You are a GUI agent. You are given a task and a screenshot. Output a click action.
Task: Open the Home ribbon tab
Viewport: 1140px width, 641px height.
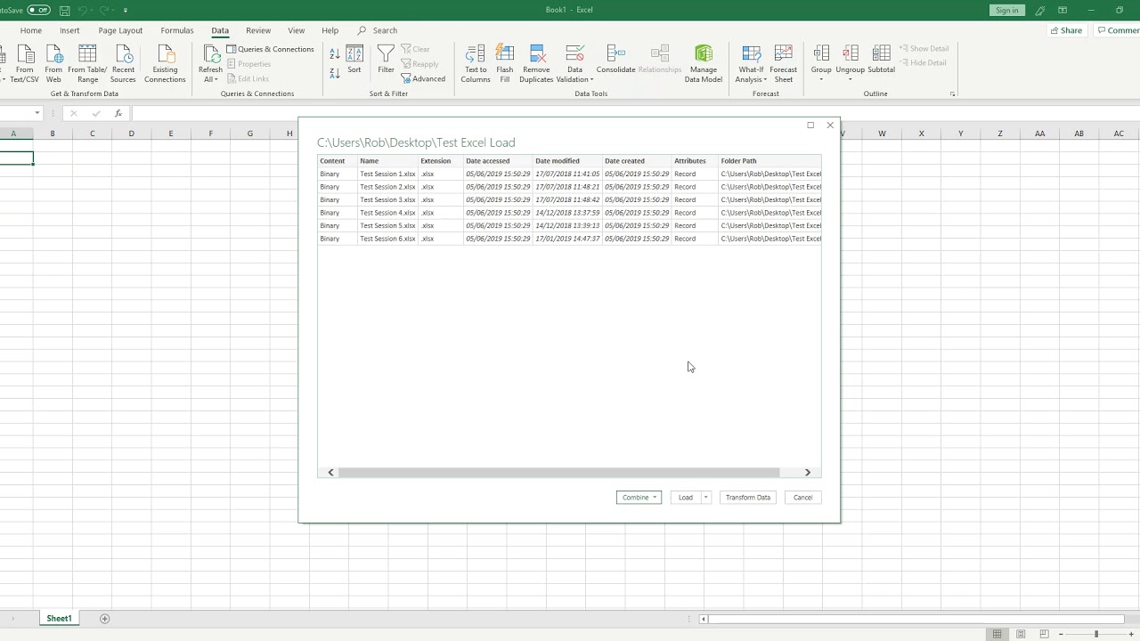31,30
